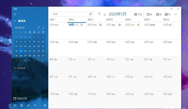The width and height of the screenshot is (188, 109).
Task: Pick day 11 in mini calendar
Action: tap(16, 46)
